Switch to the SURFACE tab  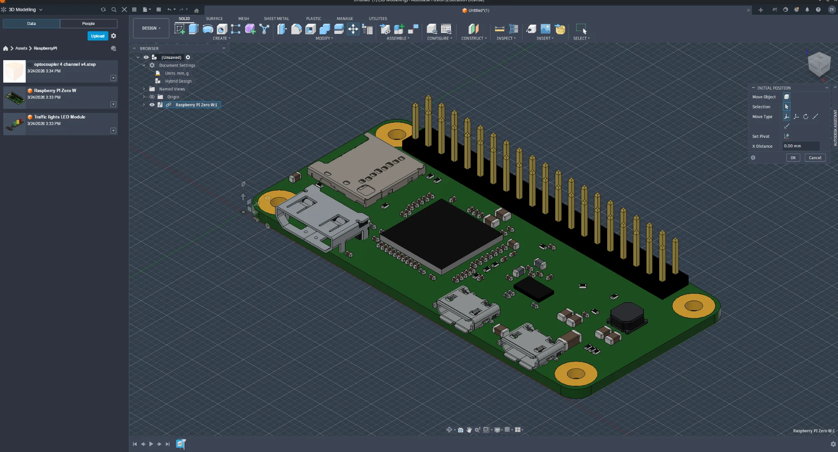[x=214, y=18]
